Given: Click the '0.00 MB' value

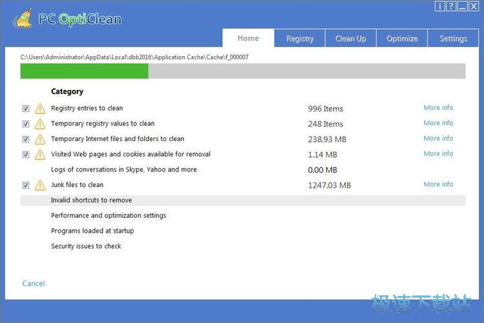Looking at the screenshot, I should 322,170.
